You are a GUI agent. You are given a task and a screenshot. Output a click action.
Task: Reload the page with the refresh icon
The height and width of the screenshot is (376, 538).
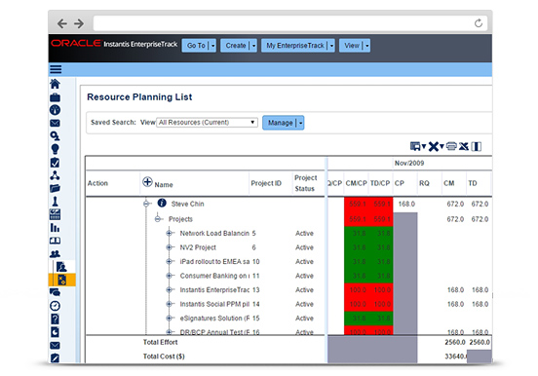pyautogui.click(x=479, y=23)
